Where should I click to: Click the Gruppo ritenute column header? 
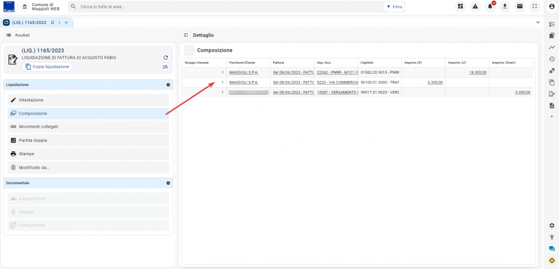204,63
